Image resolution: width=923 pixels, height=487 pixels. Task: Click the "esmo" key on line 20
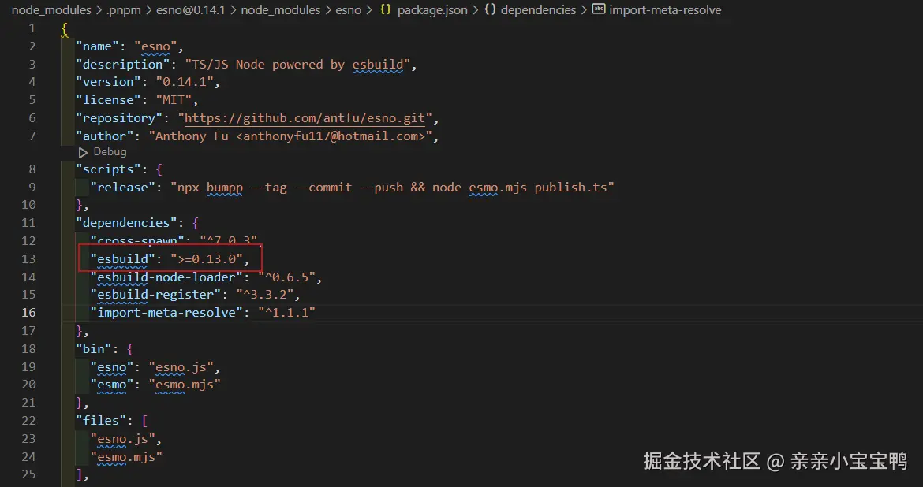point(112,385)
